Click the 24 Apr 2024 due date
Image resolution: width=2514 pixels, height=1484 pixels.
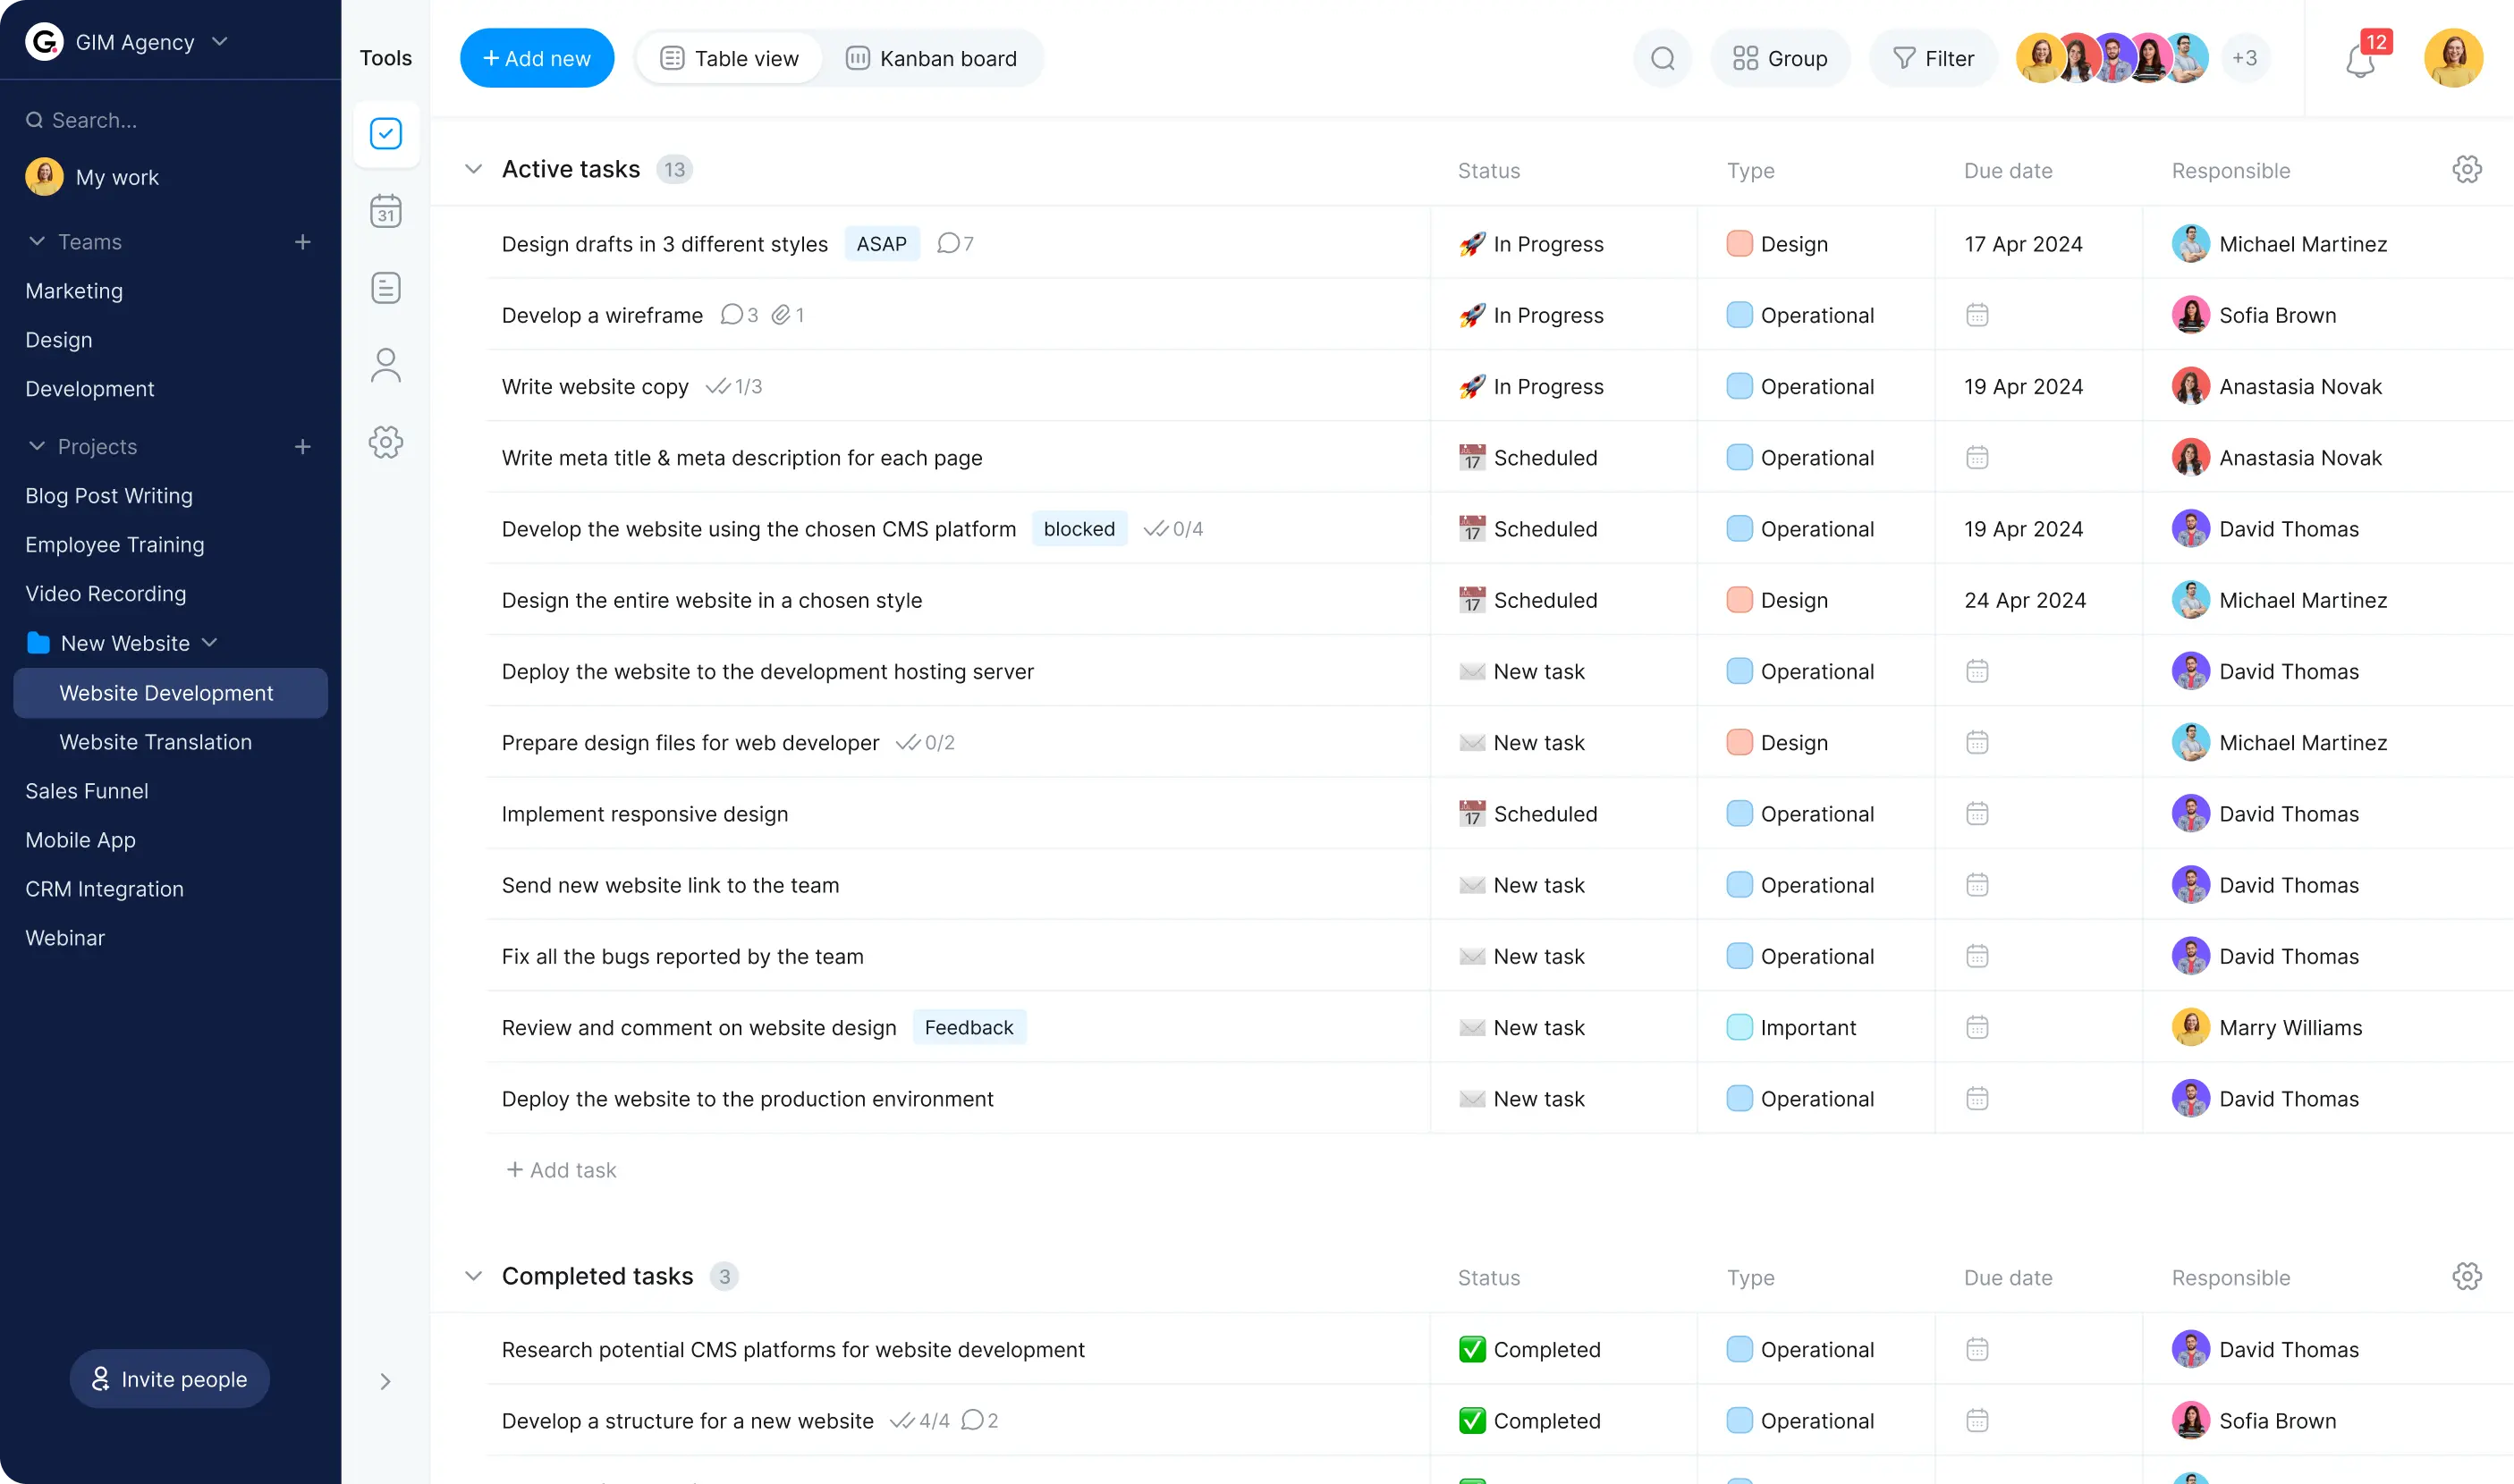pyautogui.click(x=2025, y=600)
